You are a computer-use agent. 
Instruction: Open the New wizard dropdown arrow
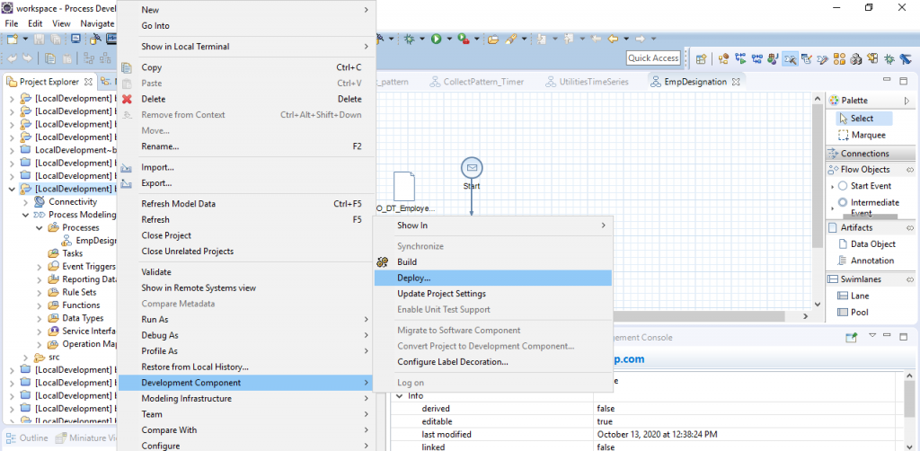coord(25,39)
